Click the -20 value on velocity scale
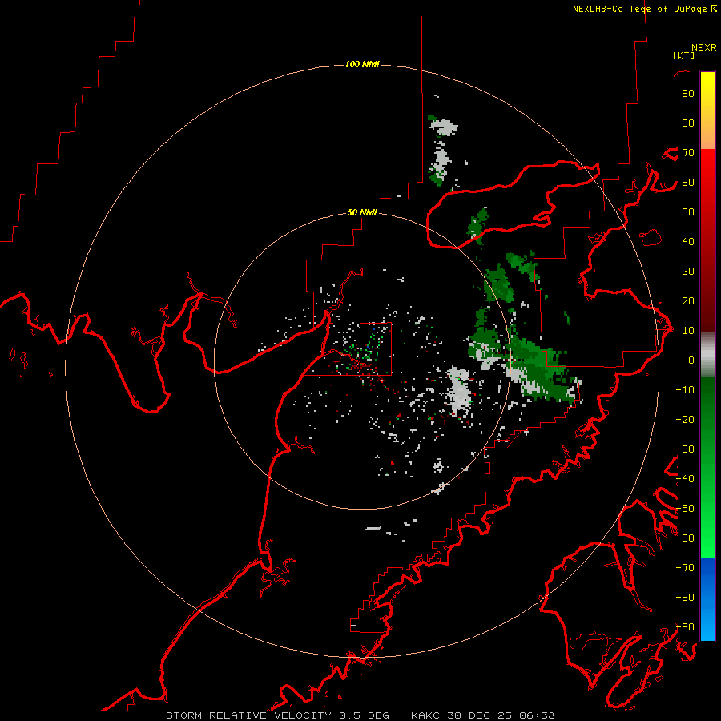 click(685, 419)
